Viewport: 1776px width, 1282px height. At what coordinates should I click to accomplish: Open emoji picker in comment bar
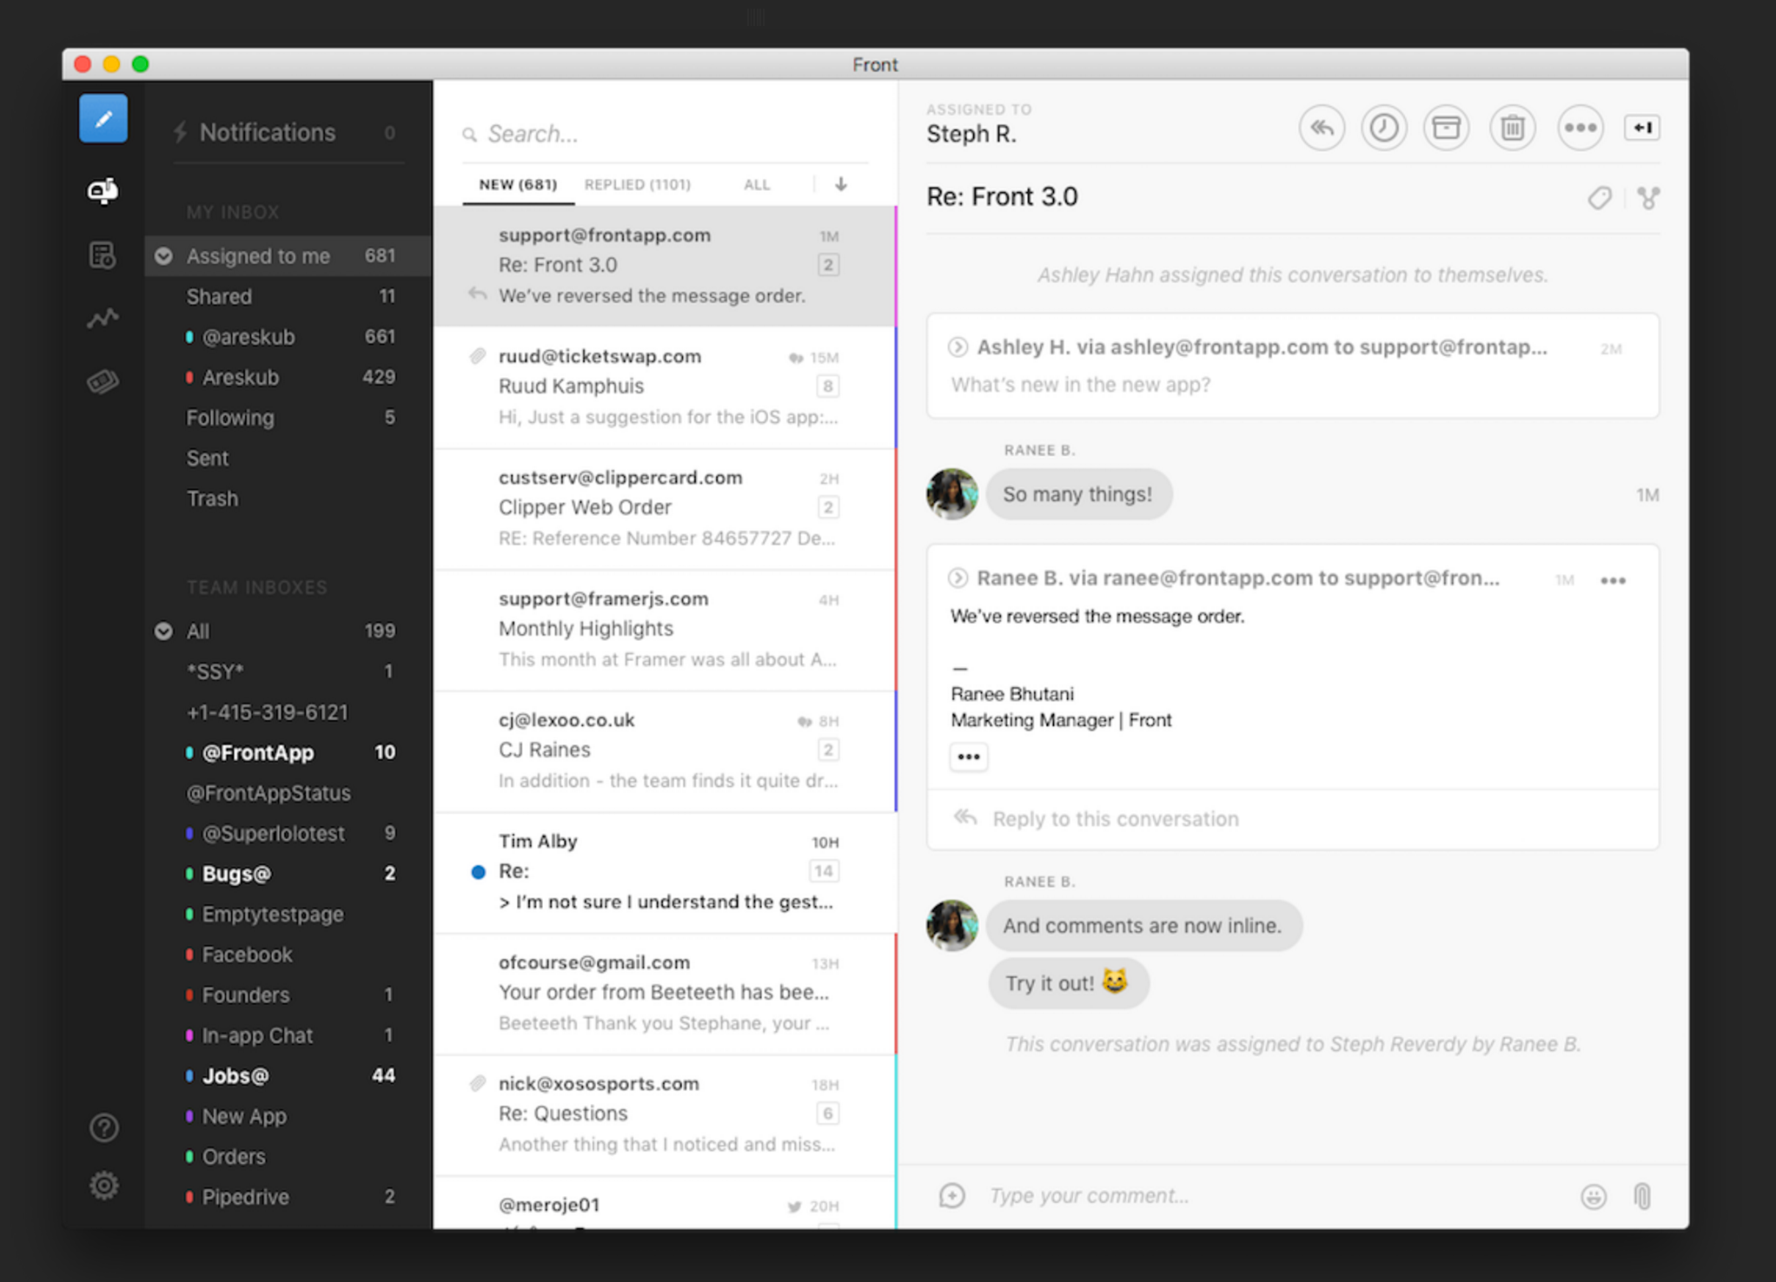[x=1593, y=1196]
